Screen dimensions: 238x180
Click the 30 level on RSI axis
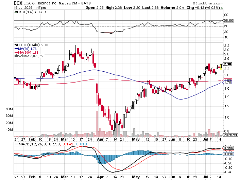226,32
